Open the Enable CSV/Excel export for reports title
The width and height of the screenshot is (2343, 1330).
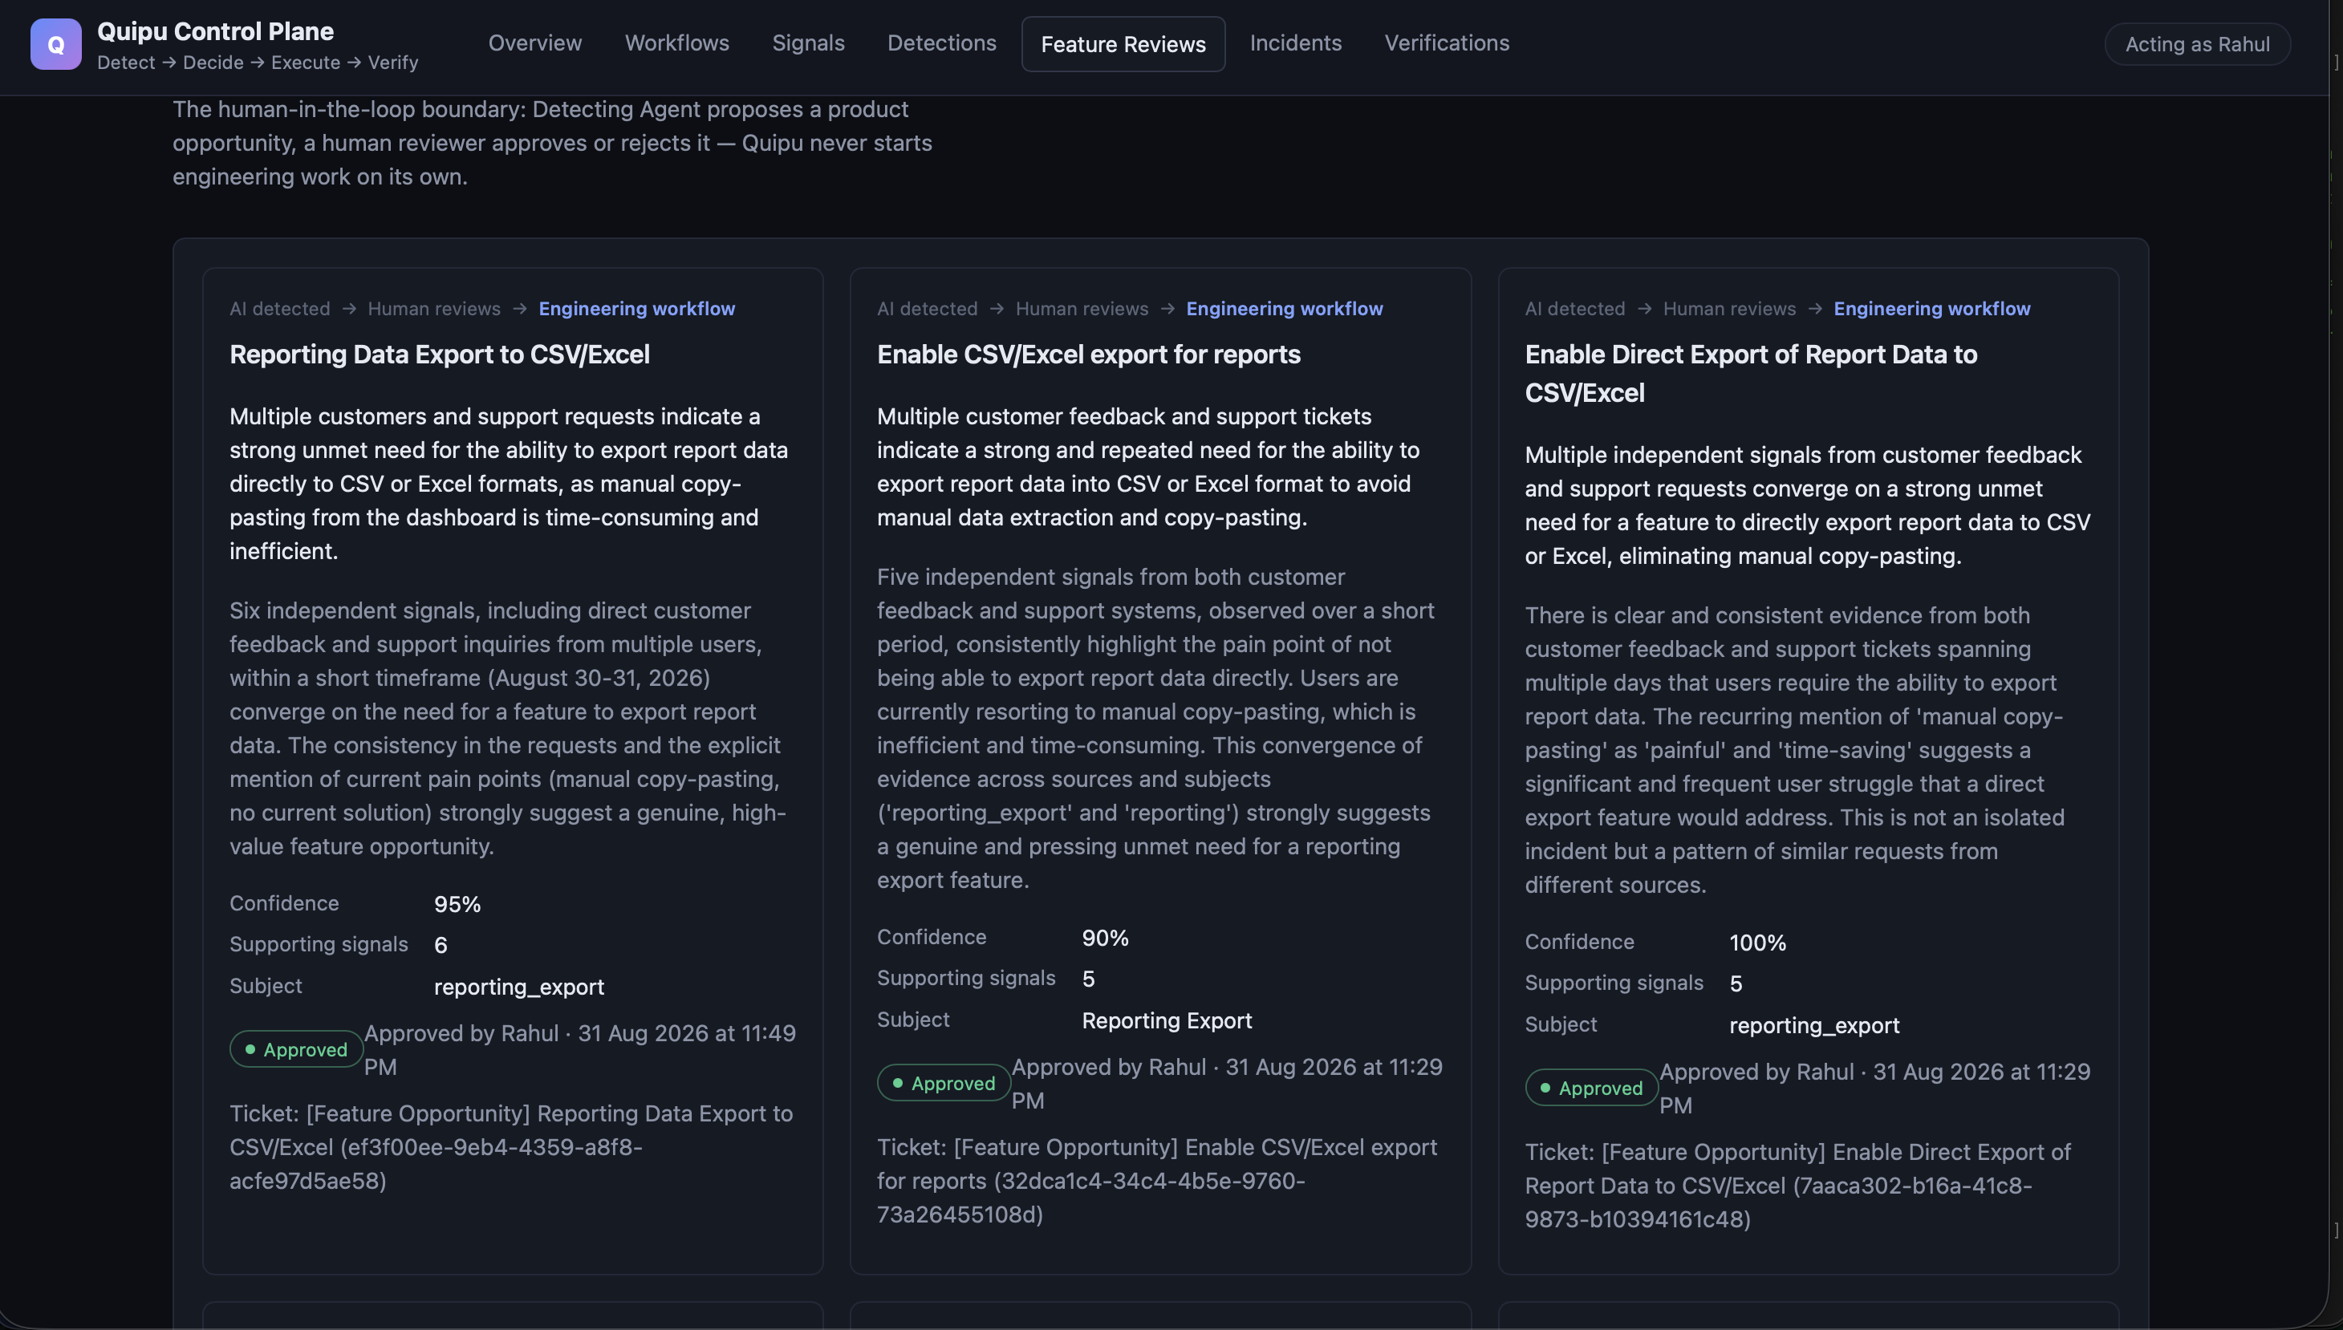(x=1089, y=355)
